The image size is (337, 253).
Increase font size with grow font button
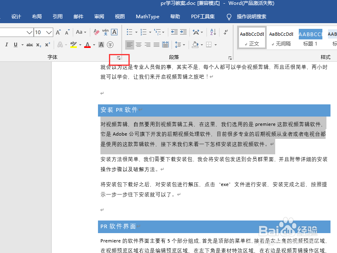pos(58,32)
